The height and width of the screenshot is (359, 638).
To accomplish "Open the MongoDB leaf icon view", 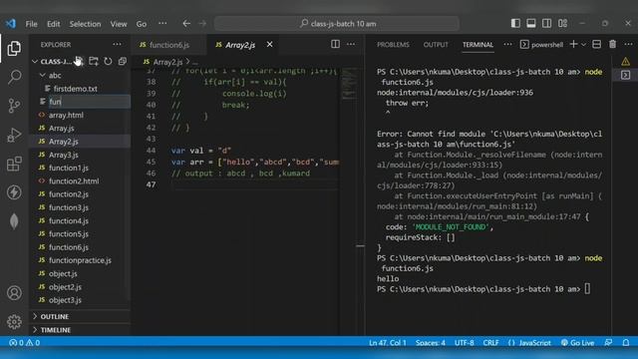I will 14,221.
